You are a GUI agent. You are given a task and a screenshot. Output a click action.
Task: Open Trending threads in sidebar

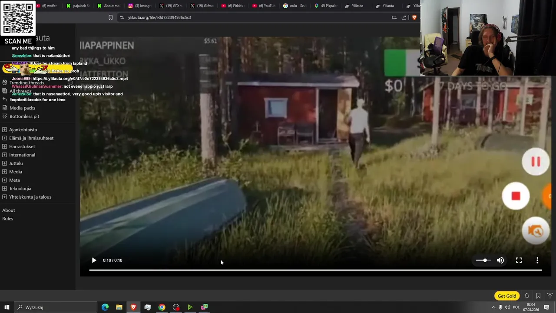pos(26,83)
